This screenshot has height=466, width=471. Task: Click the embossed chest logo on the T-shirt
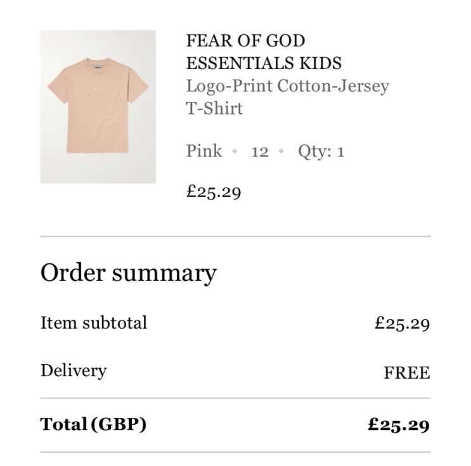point(97,87)
